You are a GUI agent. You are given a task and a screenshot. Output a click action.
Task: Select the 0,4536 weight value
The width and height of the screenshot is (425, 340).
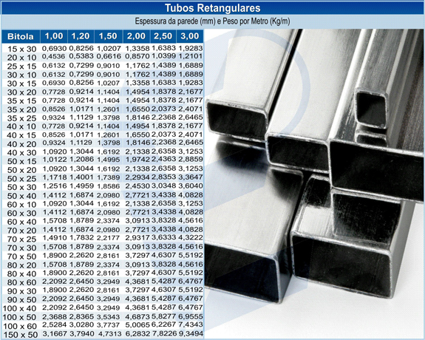[54, 56]
